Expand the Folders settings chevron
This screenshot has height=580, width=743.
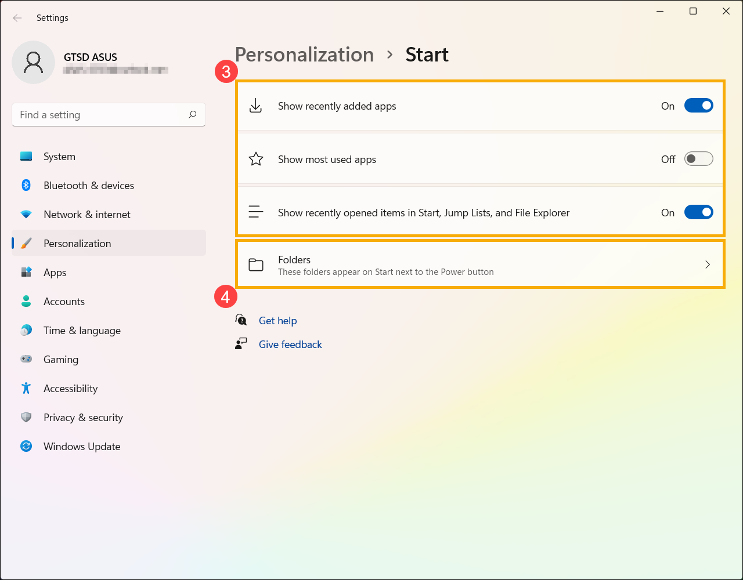tap(707, 264)
